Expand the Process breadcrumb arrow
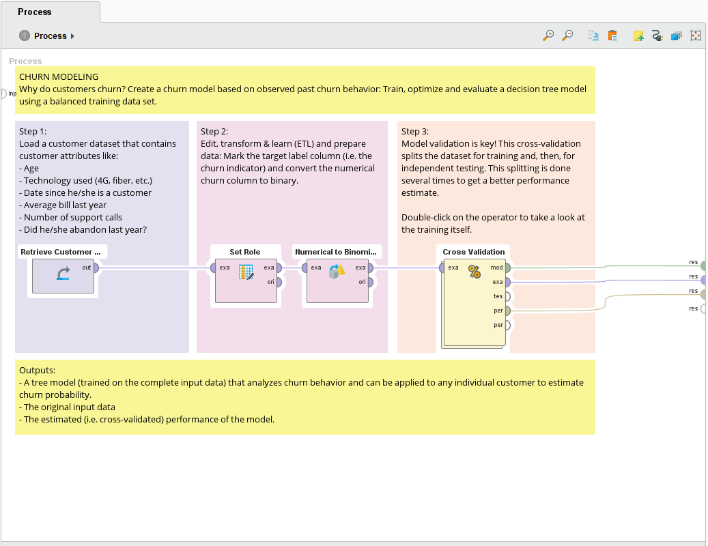708x546 pixels. click(x=72, y=36)
